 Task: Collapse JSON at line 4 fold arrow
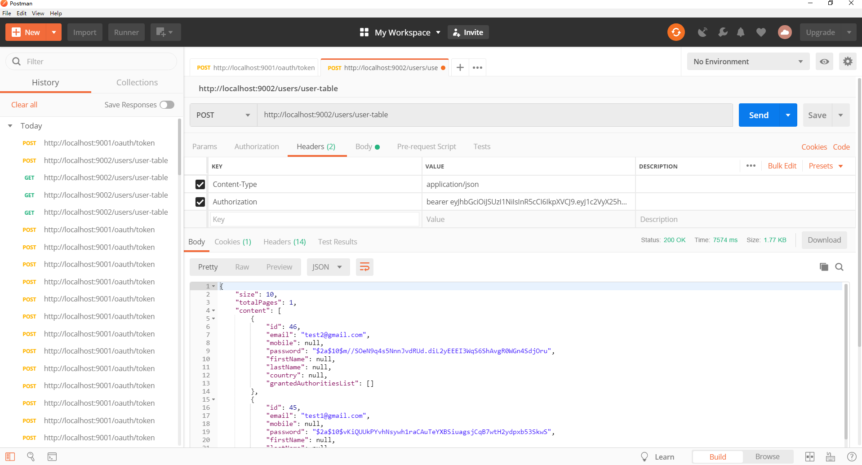pyautogui.click(x=213, y=310)
